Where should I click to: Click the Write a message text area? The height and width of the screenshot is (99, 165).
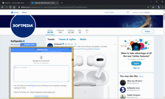pyautogui.click(x=41, y=73)
